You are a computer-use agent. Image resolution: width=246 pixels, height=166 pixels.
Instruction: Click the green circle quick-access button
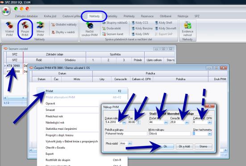16,9
